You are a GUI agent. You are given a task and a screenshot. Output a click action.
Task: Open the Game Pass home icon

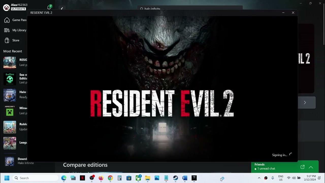tap(7, 20)
